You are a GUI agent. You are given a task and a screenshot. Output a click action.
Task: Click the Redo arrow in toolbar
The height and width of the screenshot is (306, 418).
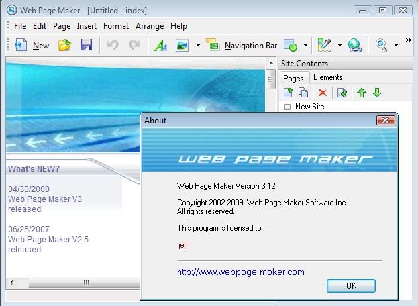[135, 45]
